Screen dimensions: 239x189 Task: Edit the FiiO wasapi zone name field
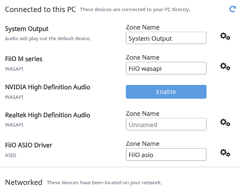(166, 68)
